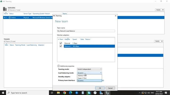Viewport: 170px width, 95px height.
Task: Click the search magnifier icon on taskbar
Action: click(x=9, y=93)
